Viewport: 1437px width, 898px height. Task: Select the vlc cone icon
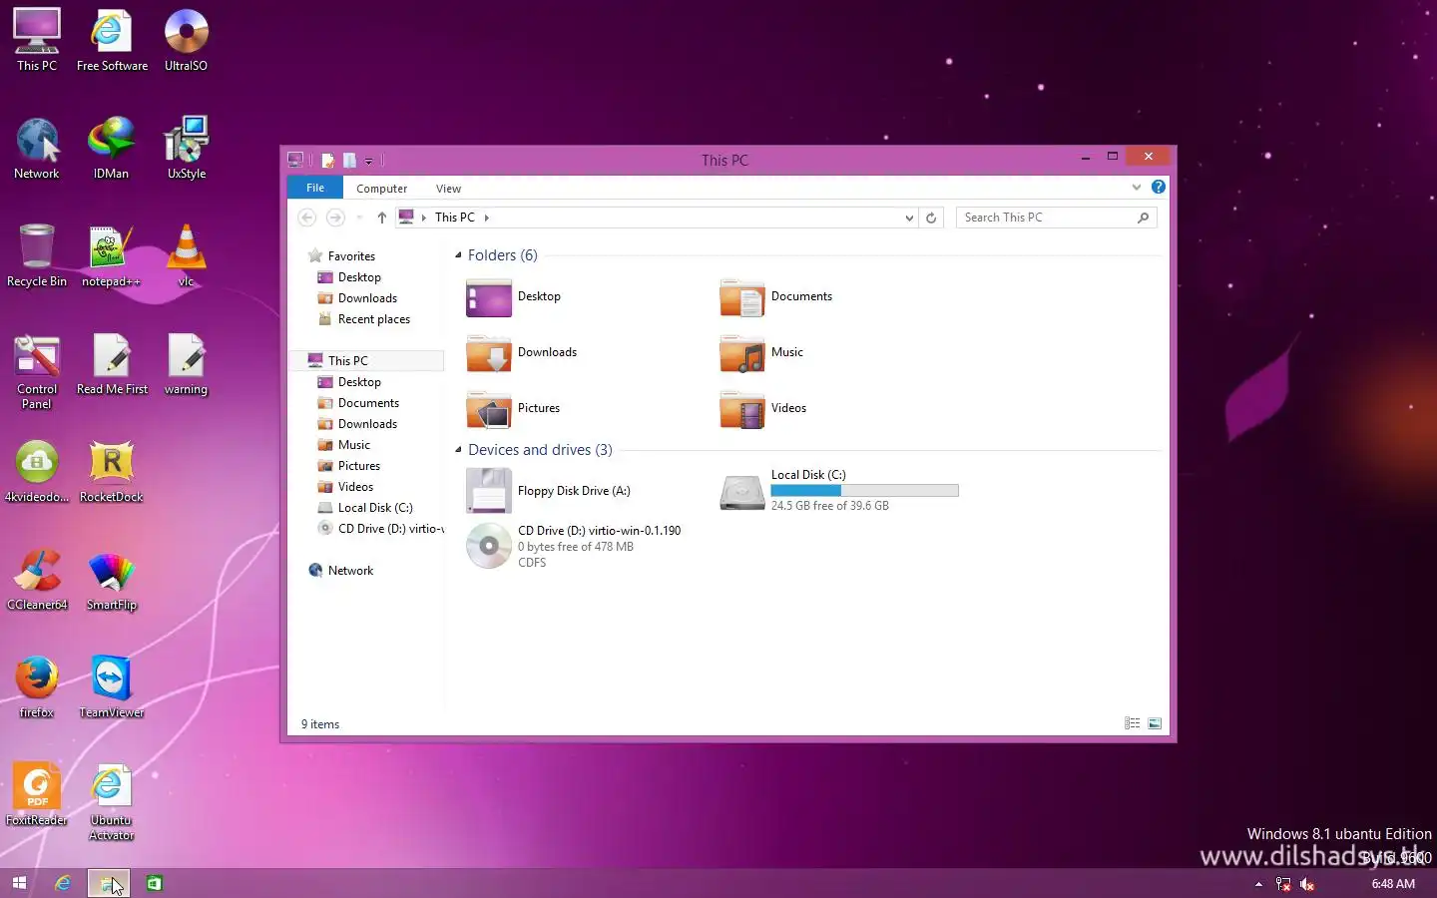point(186,255)
